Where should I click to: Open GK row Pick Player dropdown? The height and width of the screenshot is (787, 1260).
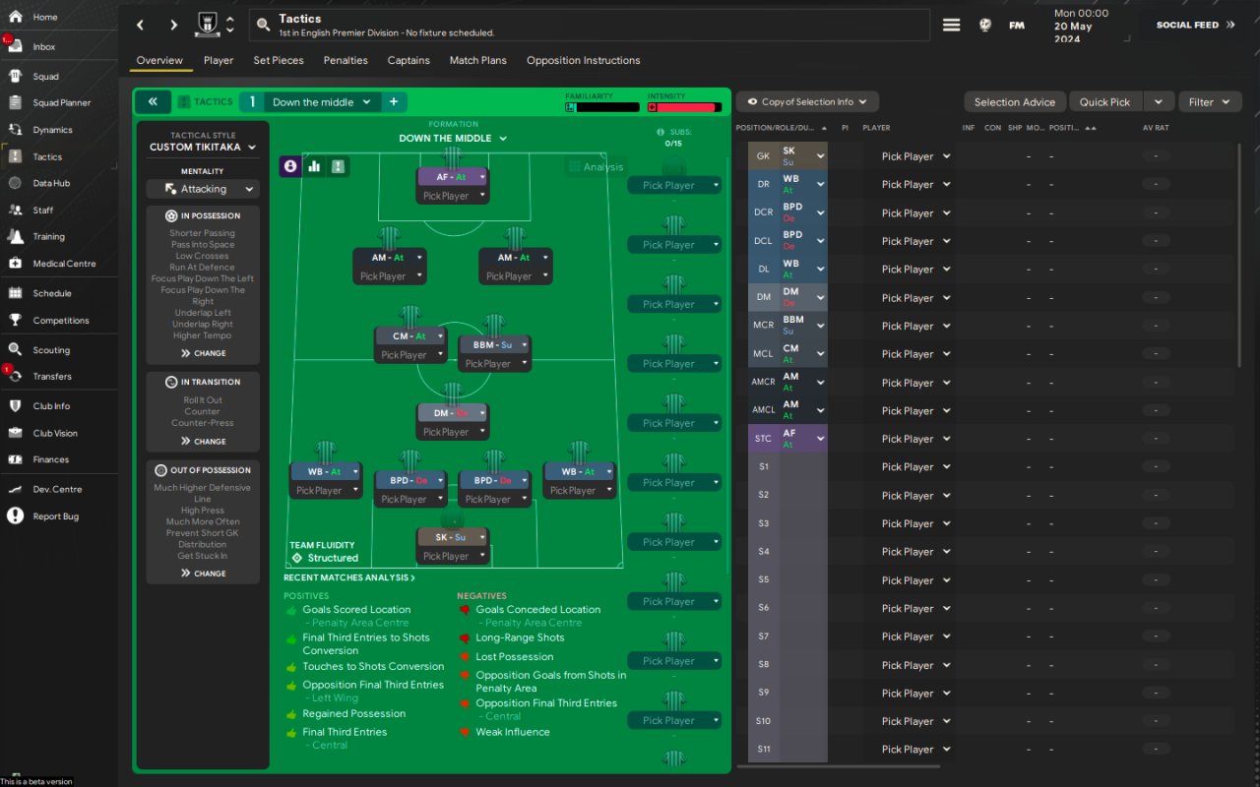click(915, 156)
